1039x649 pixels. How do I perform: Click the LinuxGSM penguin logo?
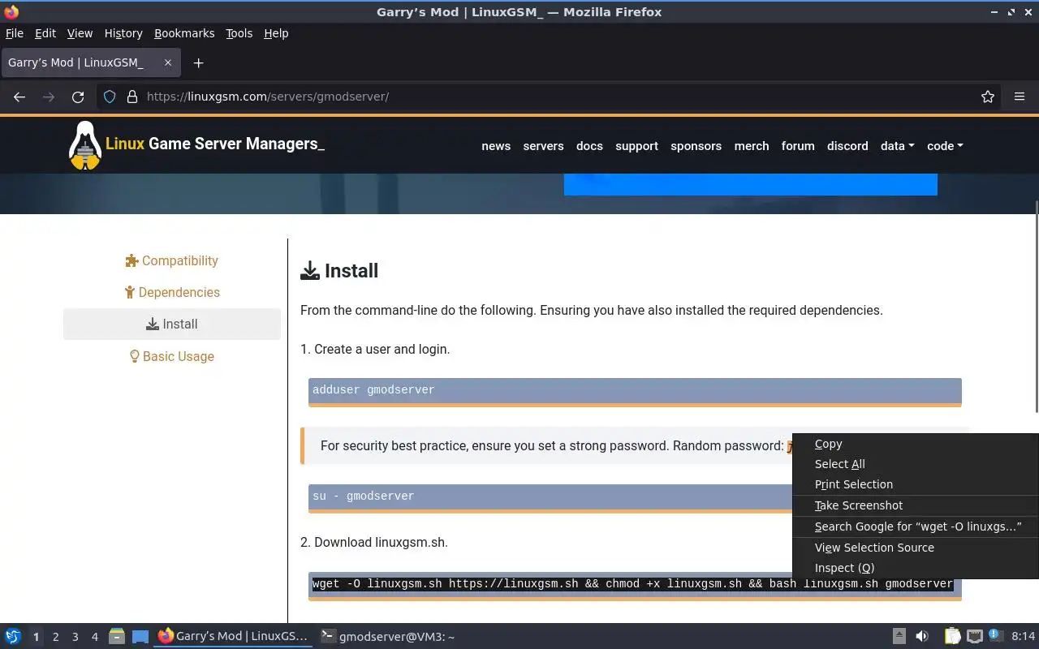coord(84,145)
